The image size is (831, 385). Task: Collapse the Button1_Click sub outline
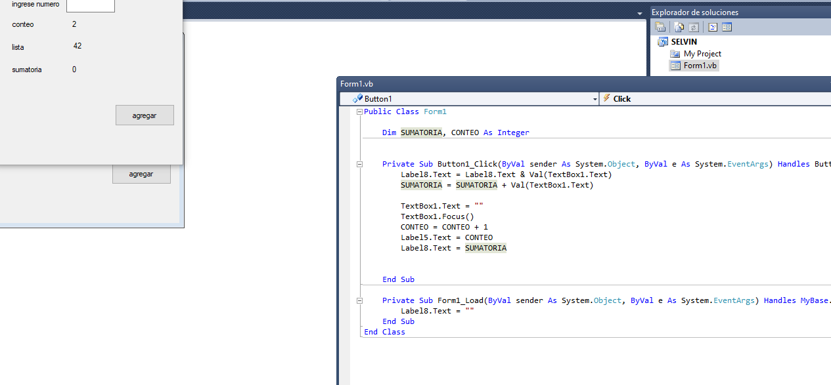click(x=359, y=165)
